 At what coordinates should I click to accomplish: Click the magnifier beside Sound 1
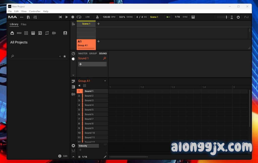(x=104, y=58)
